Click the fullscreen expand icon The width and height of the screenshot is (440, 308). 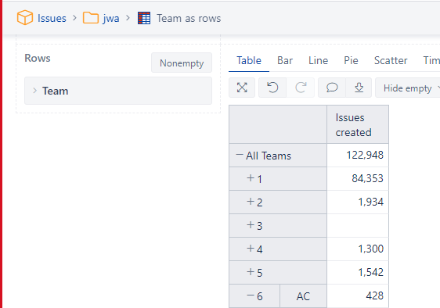242,88
